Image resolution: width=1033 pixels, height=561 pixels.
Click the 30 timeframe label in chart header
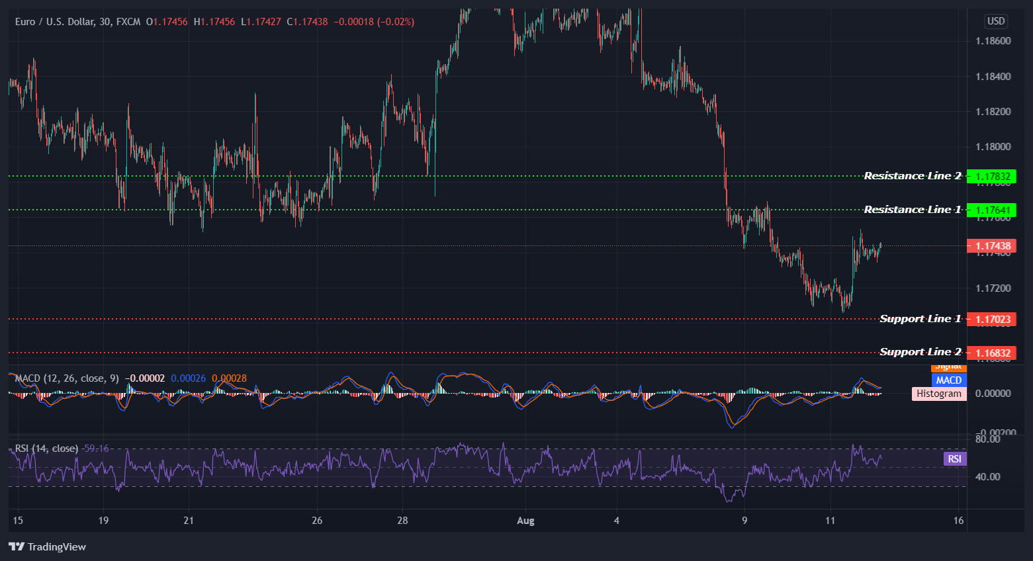coord(106,21)
